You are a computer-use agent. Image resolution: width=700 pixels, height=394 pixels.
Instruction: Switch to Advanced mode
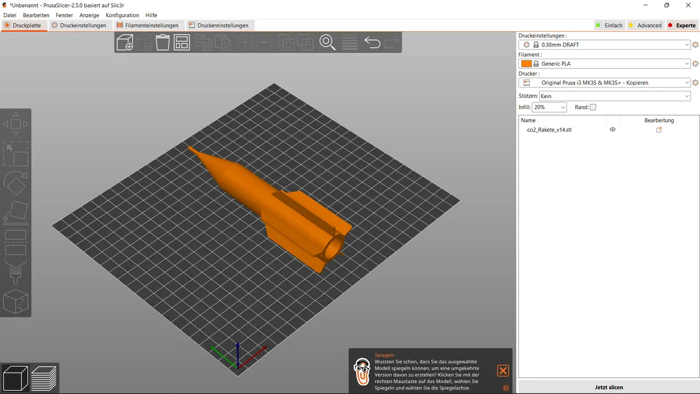645,25
